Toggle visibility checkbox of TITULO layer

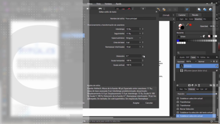click(x=217, y=66)
